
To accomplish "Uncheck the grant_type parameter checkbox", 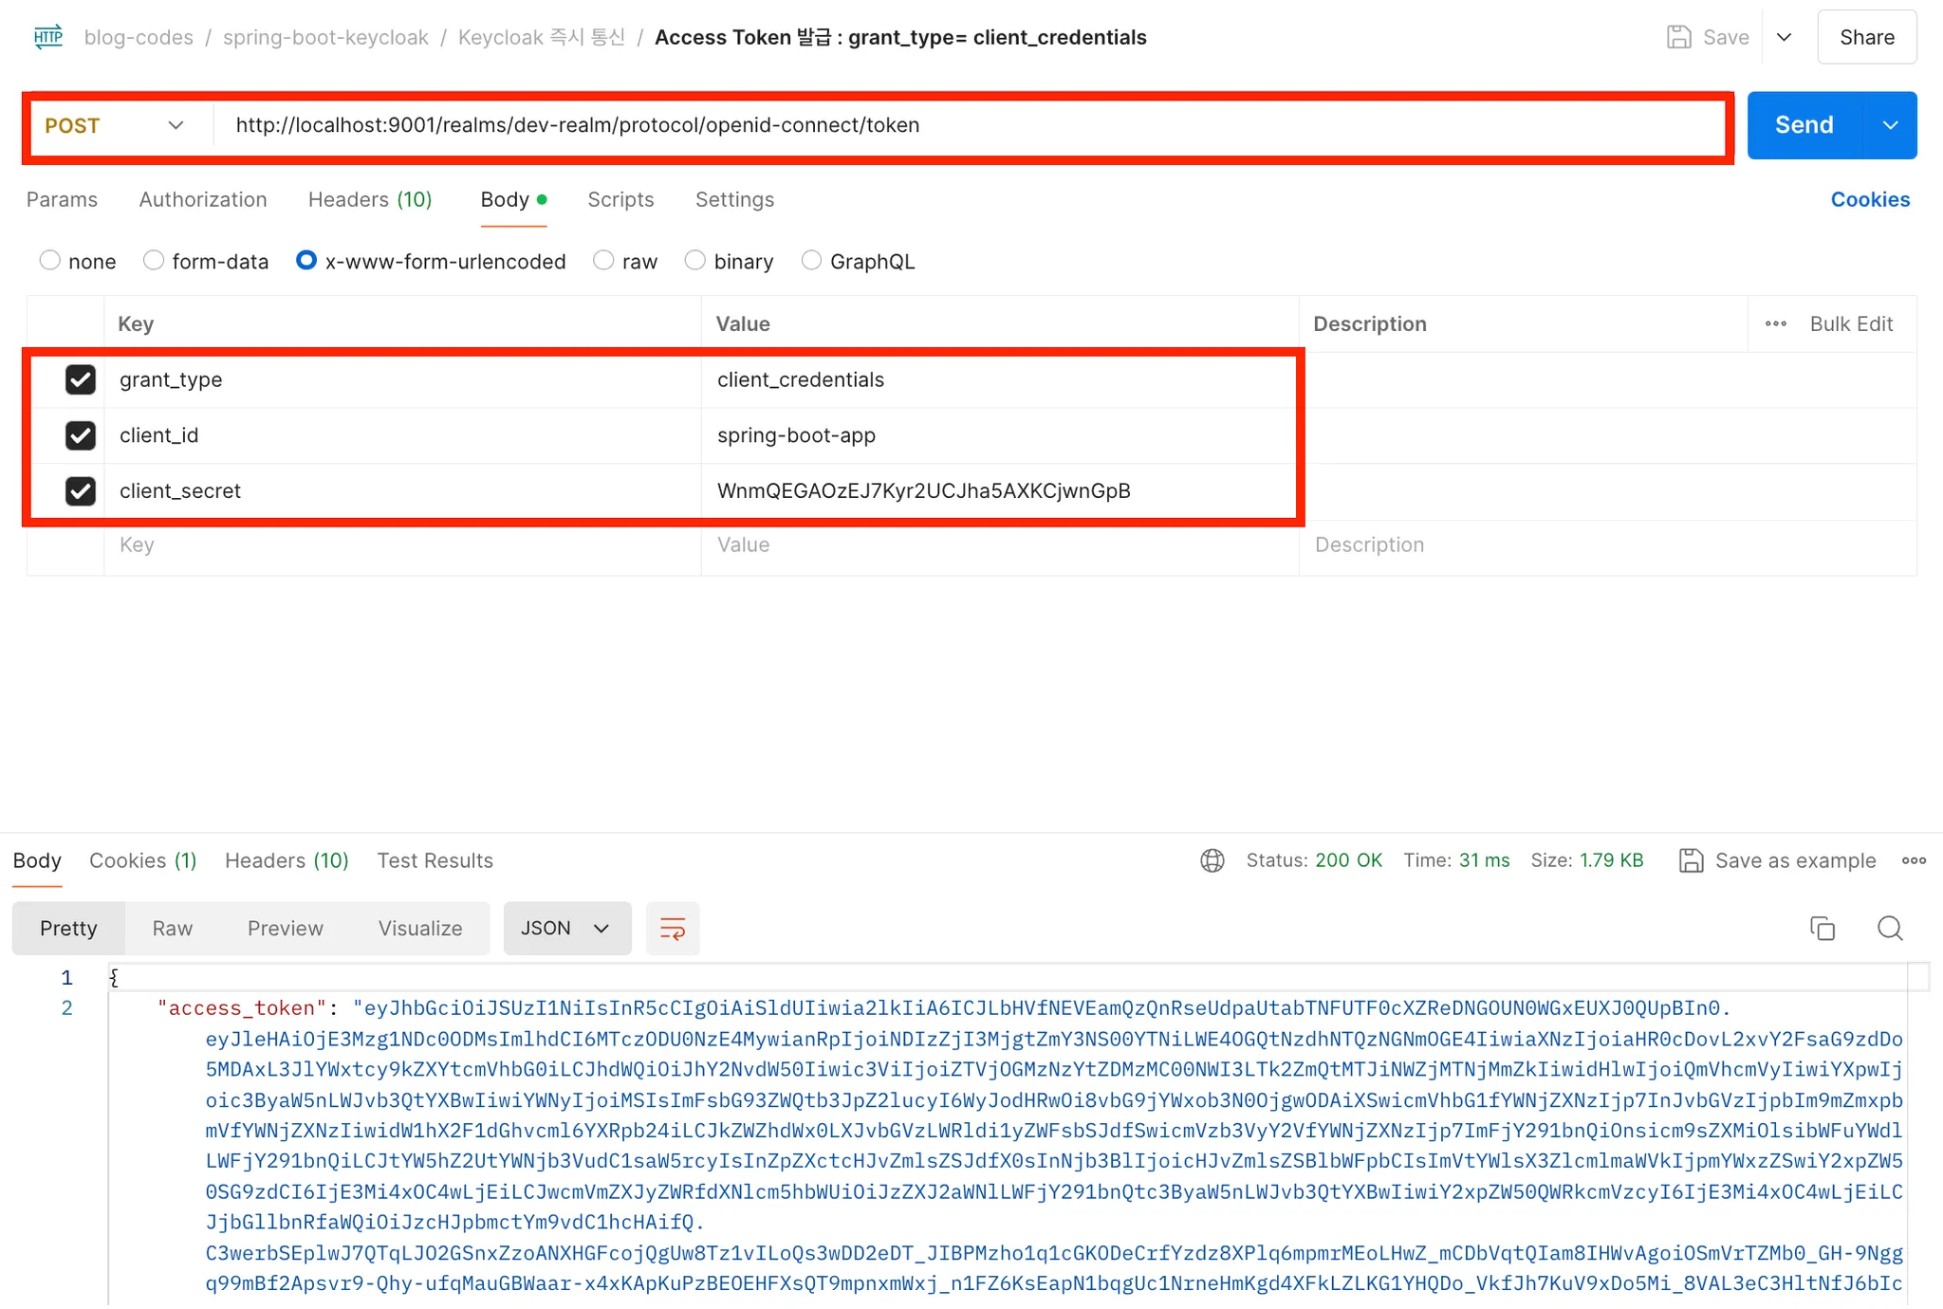I will pyautogui.click(x=81, y=379).
